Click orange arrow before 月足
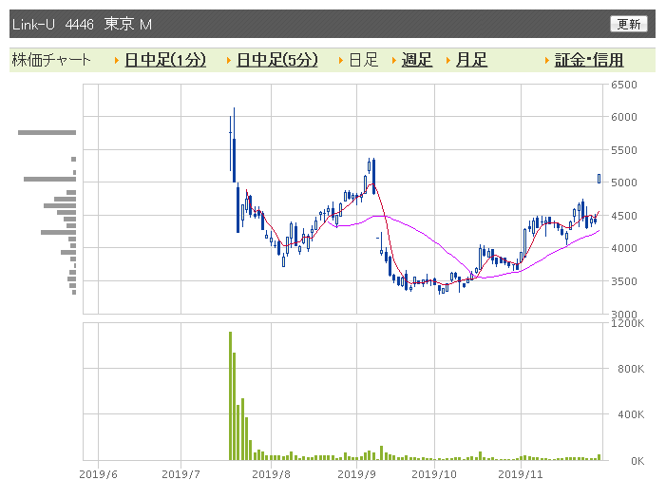This screenshot has width=666, height=499. pyautogui.click(x=448, y=61)
